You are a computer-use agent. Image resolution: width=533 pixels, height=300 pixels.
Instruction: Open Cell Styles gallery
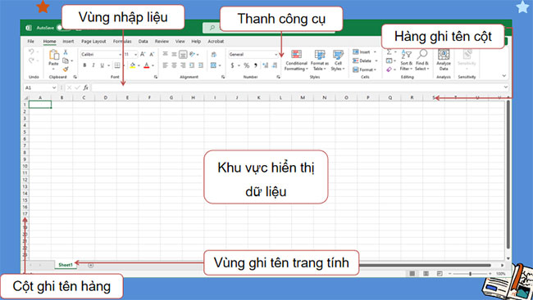pyautogui.click(x=338, y=60)
